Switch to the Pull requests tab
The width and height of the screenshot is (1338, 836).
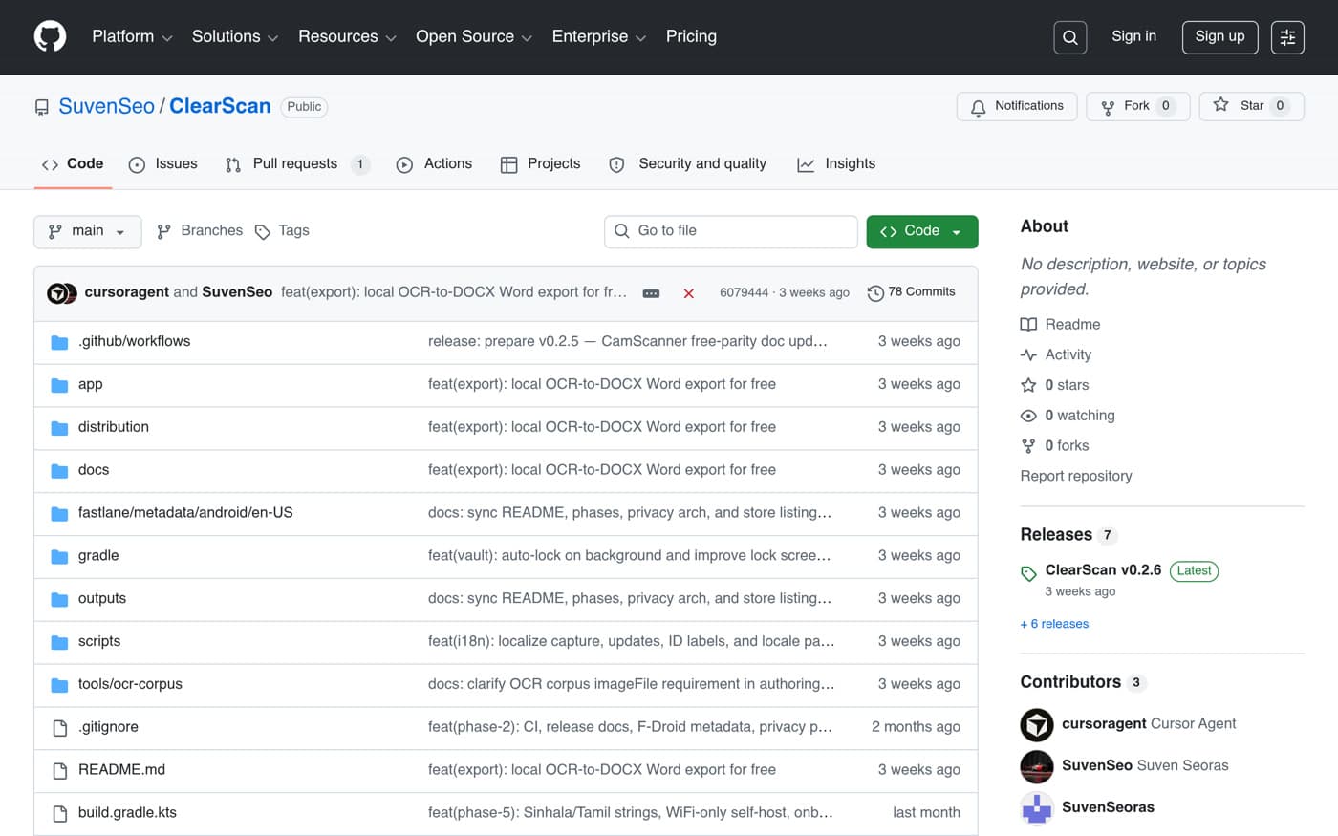click(297, 164)
